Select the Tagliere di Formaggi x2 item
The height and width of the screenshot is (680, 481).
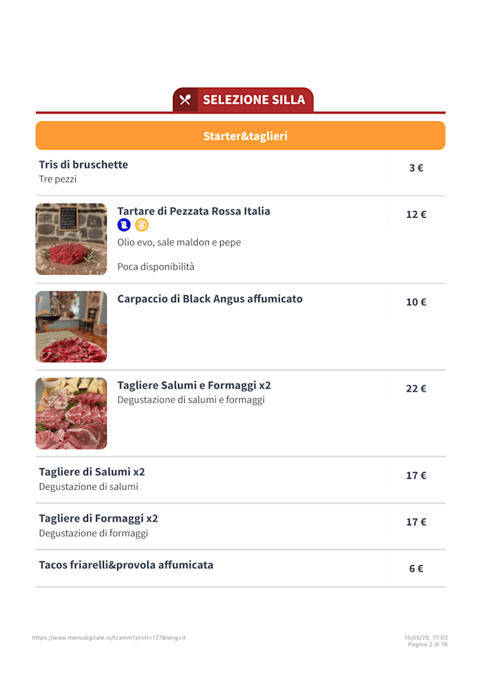coord(98,518)
